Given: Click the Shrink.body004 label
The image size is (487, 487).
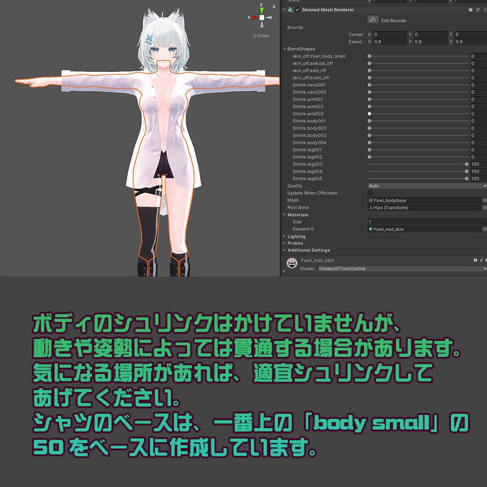Looking at the screenshot, I should click(x=309, y=143).
